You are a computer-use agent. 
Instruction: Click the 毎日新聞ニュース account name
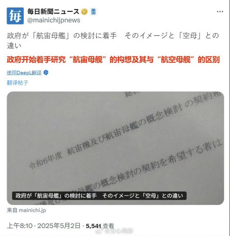tap(53, 11)
